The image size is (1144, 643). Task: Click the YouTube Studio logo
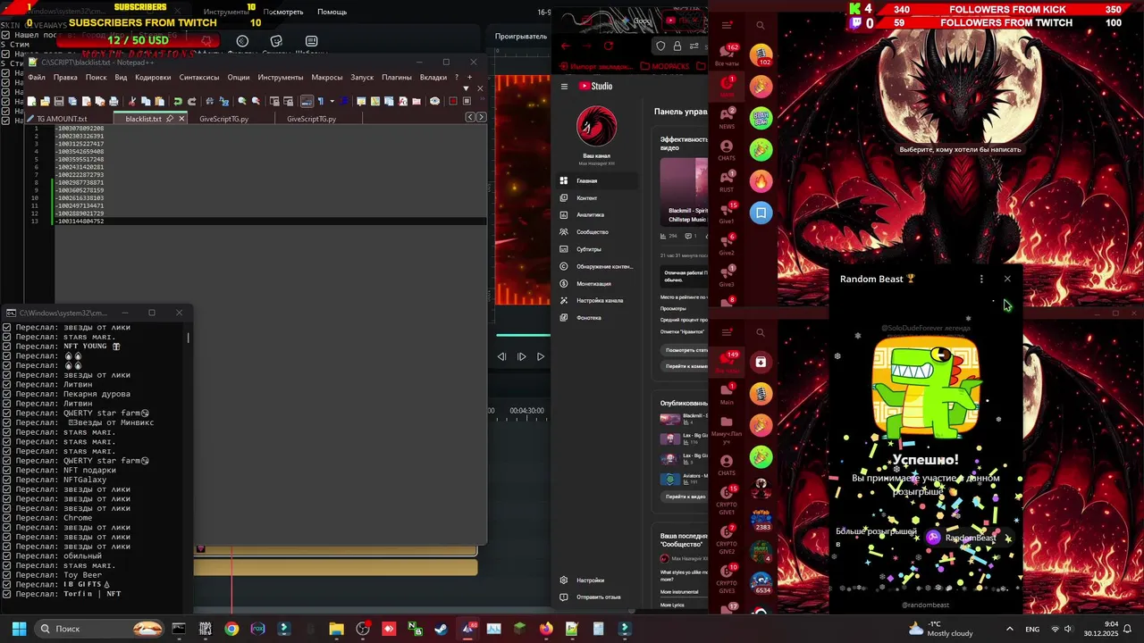[x=596, y=87]
